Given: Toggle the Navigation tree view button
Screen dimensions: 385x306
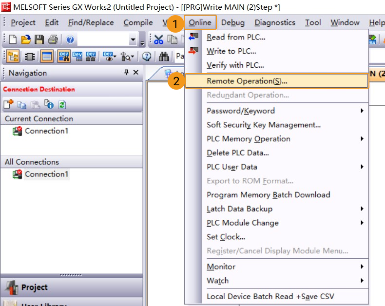Looking at the screenshot, I should 13,57.
